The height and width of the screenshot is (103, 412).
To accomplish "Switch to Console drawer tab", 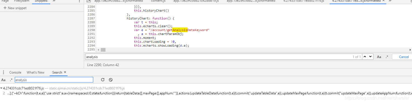I will coord(15,72).
